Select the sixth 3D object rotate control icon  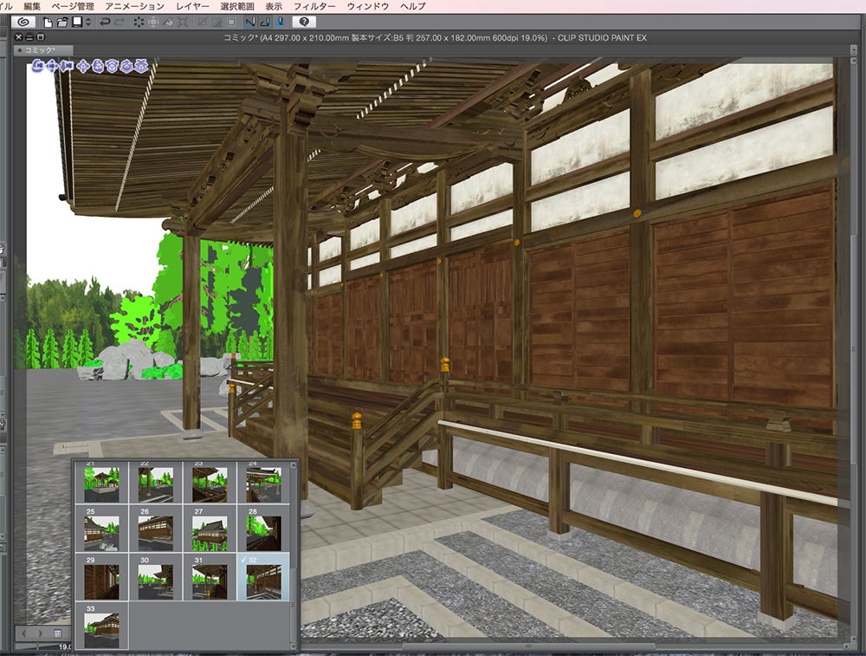coord(112,67)
